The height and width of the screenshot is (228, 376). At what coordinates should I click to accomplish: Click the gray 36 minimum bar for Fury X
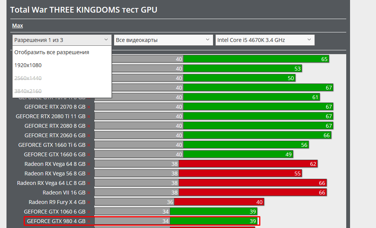pyautogui.click(x=134, y=202)
